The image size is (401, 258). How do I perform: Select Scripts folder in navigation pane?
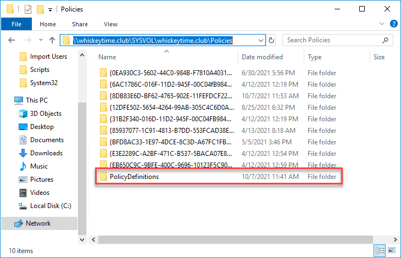35,70
